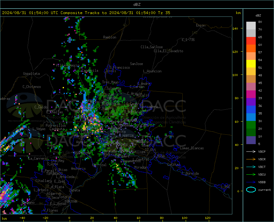Click the Zapata map label
Screen dimensions: 274x222
click(75, 190)
